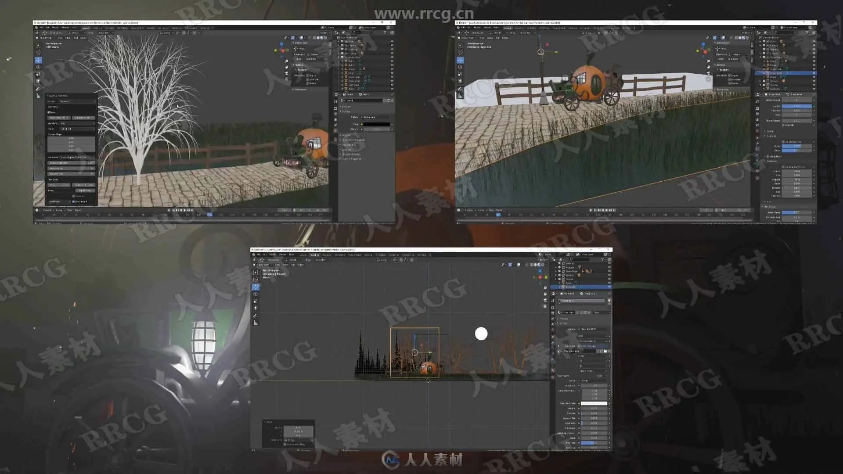Open Object Mode dropdown in bottom Blender window

point(263,265)
